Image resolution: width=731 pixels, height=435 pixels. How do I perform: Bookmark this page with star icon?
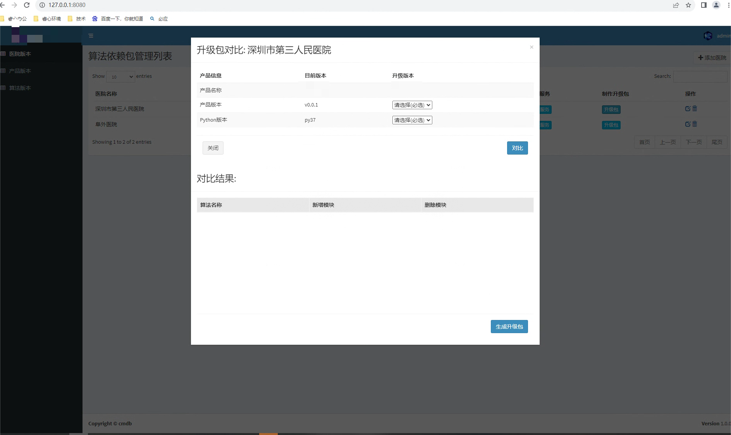(x=688, y=5)
